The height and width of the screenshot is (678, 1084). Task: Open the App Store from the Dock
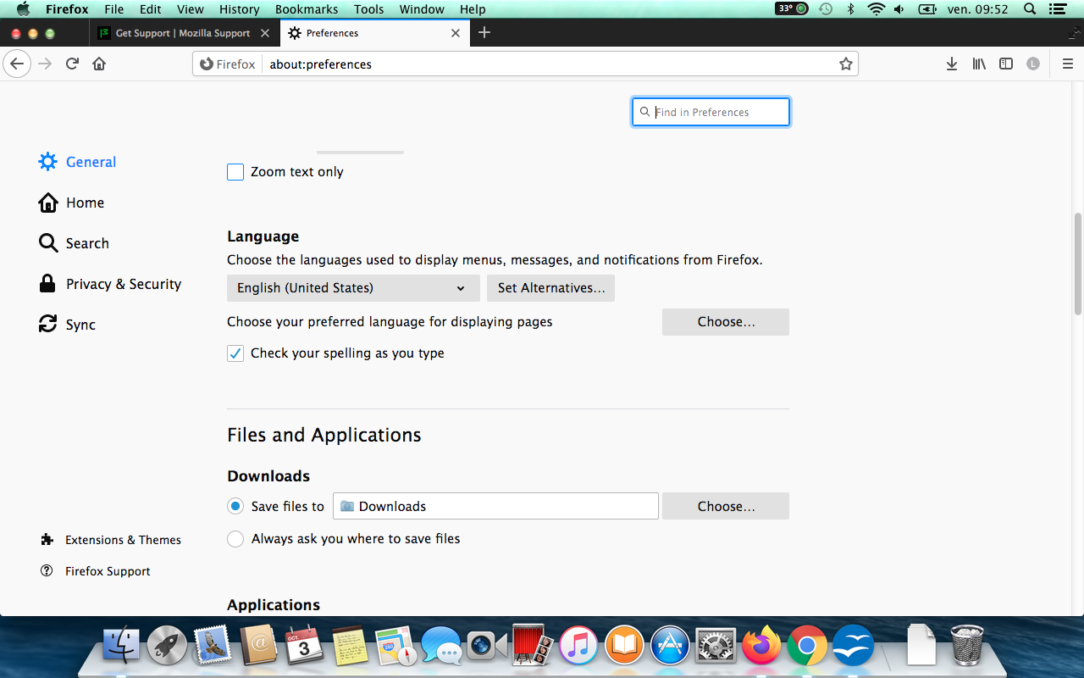coord(670,647)
